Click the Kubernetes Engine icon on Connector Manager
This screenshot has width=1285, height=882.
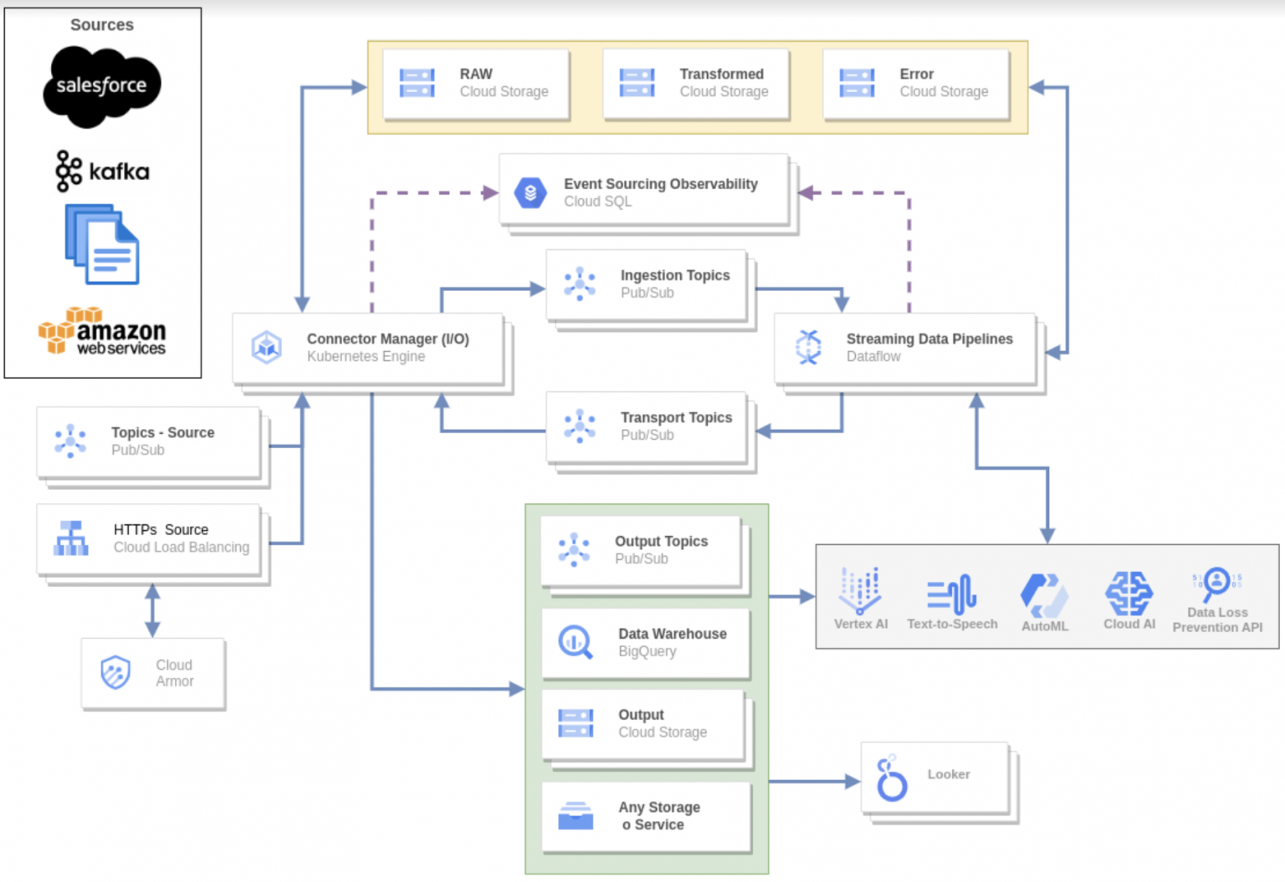tap(267, 347)
